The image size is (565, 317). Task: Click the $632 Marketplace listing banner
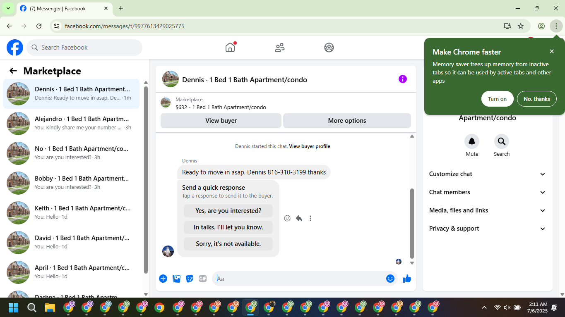286,103
